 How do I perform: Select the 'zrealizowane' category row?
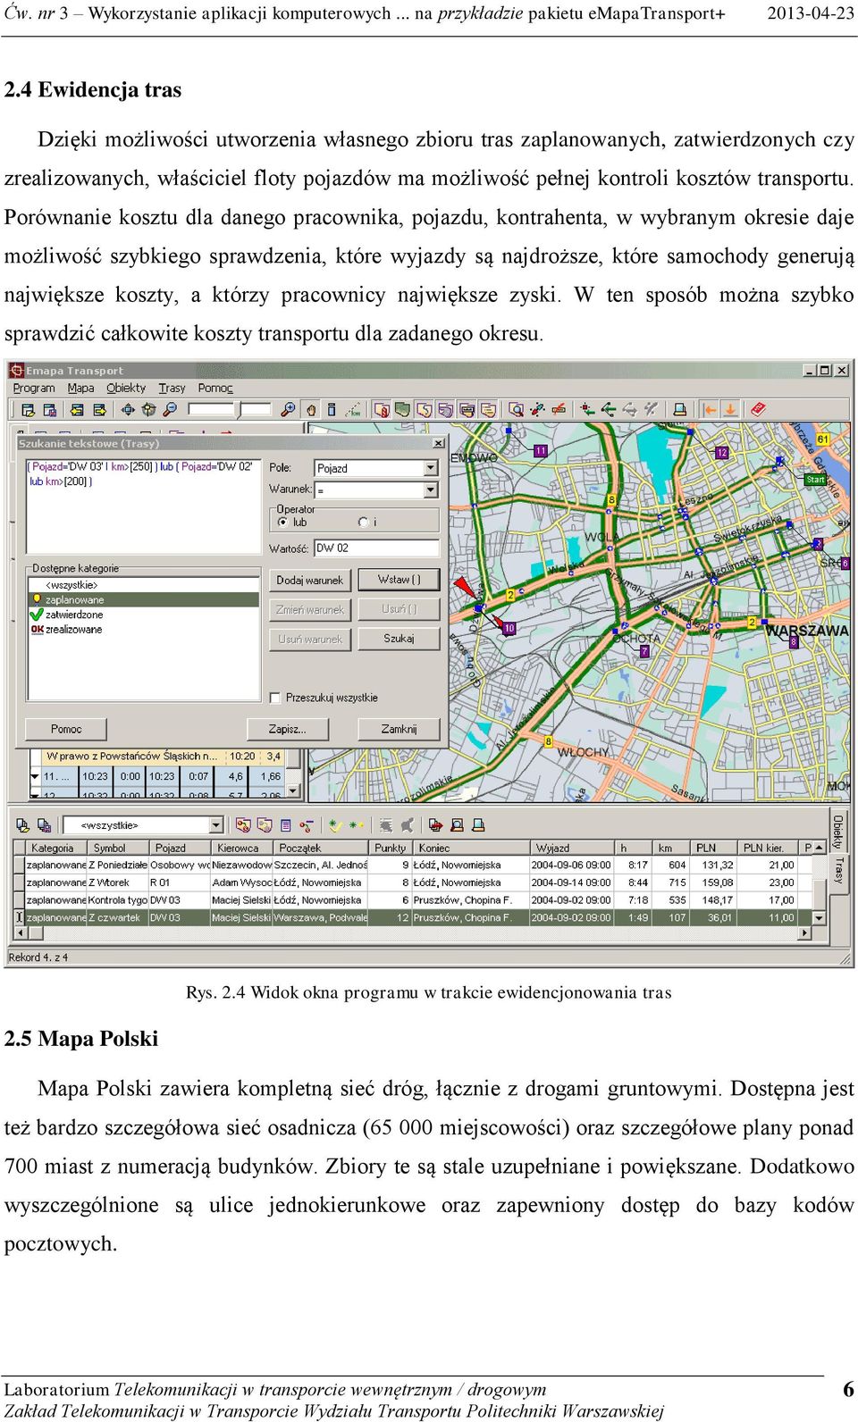point(143,630)
